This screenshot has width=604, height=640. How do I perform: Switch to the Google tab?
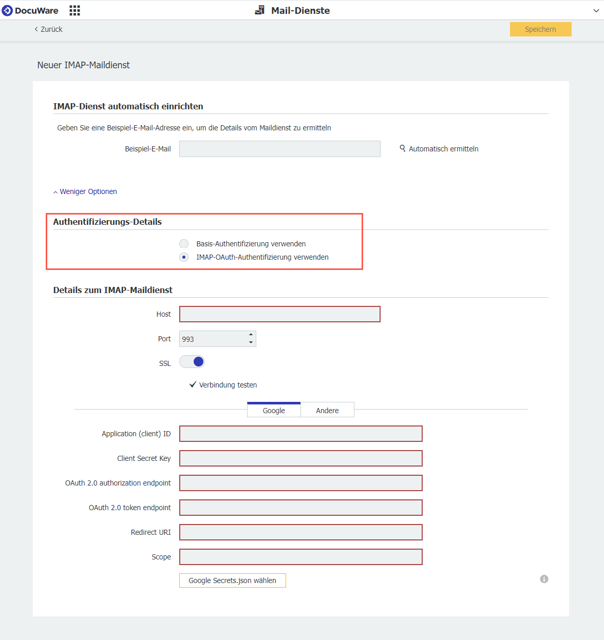(274, 410)
